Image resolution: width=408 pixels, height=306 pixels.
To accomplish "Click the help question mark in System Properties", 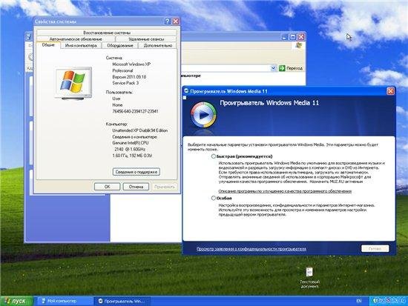I will click(x=168, y=21).
